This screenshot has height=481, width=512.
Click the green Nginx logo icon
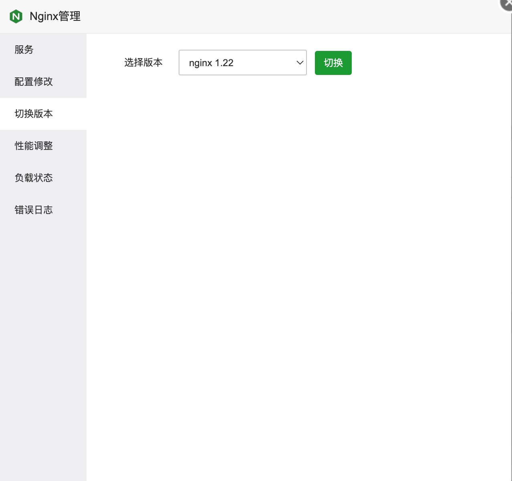(x=16, y=16)
